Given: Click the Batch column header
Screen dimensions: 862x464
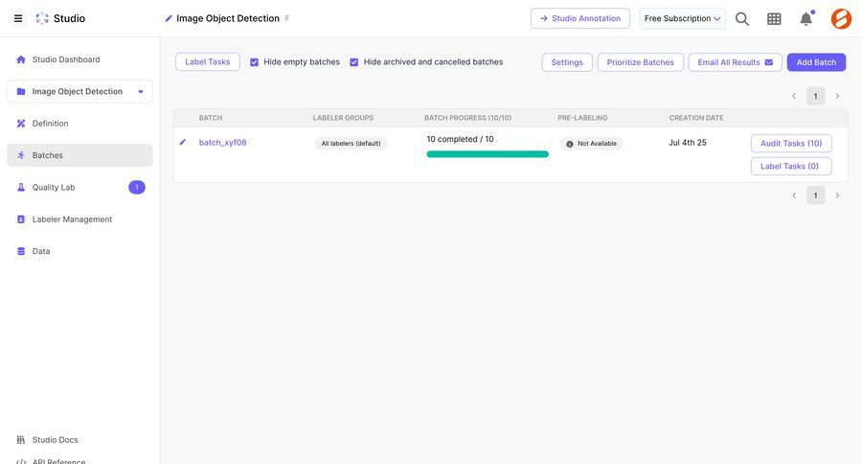Looking at the screenshot, I should tap(211, 118).
